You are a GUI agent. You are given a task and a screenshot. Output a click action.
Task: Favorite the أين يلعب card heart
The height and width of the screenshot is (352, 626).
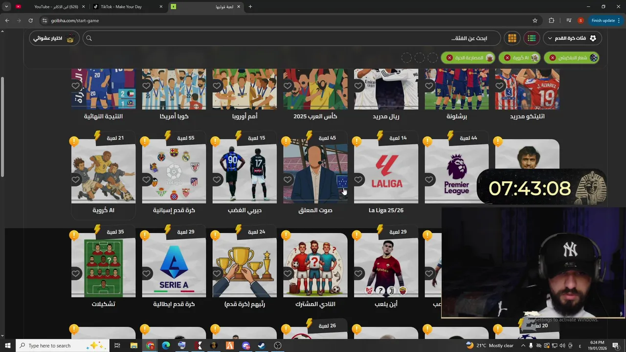click(358, 274)
